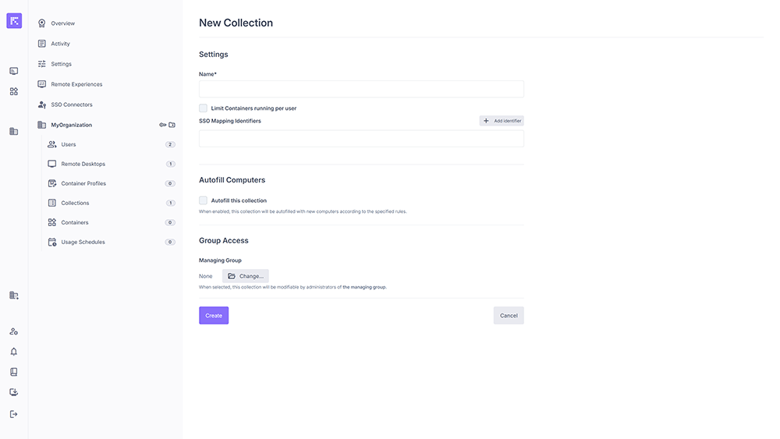Open the notifications bell icon
The width and height of the screenshot is (780, 439).
pyautogui.click(x=14, y=352)
